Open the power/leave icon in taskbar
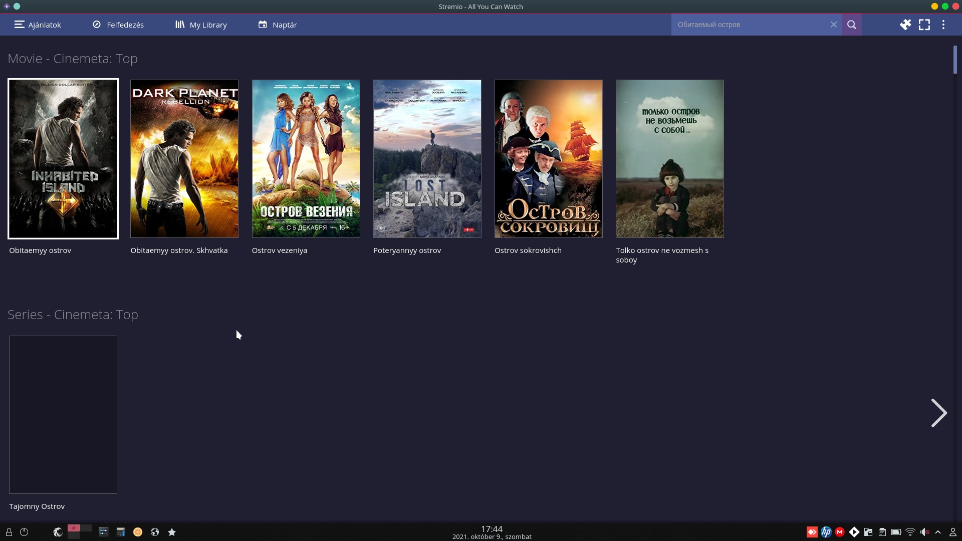 point(24,532)
